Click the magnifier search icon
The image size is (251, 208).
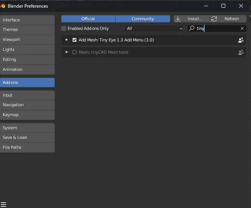click(x=192, y=28)
